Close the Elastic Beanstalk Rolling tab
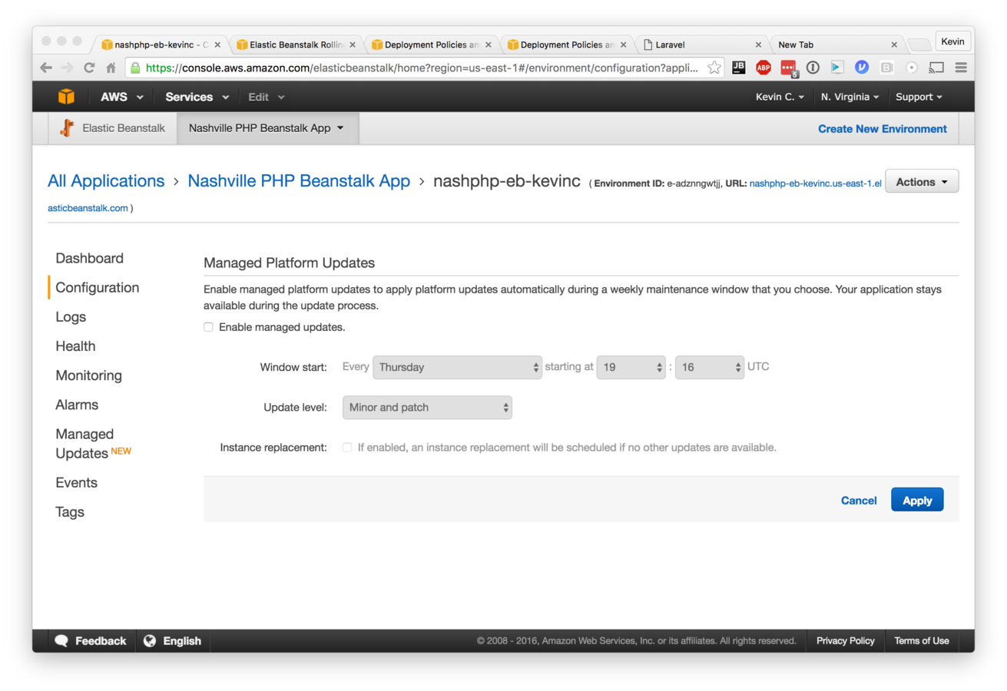 [353, 45]
